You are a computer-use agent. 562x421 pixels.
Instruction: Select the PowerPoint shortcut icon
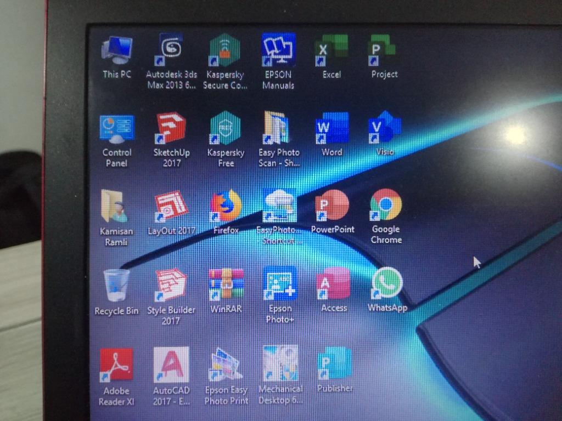coord(333,206)
